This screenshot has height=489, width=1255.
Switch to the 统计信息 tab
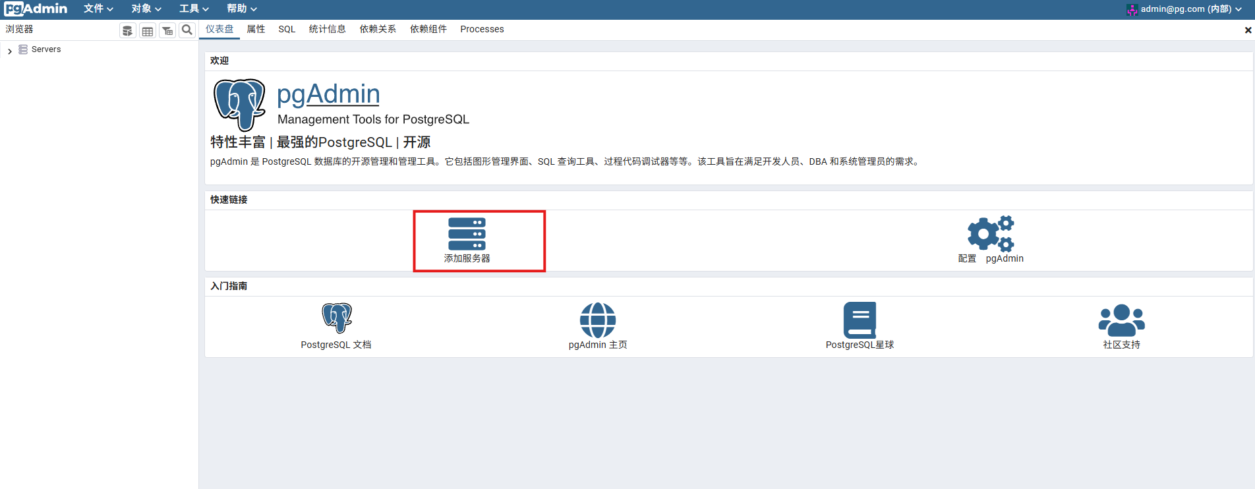click(328, 29)
